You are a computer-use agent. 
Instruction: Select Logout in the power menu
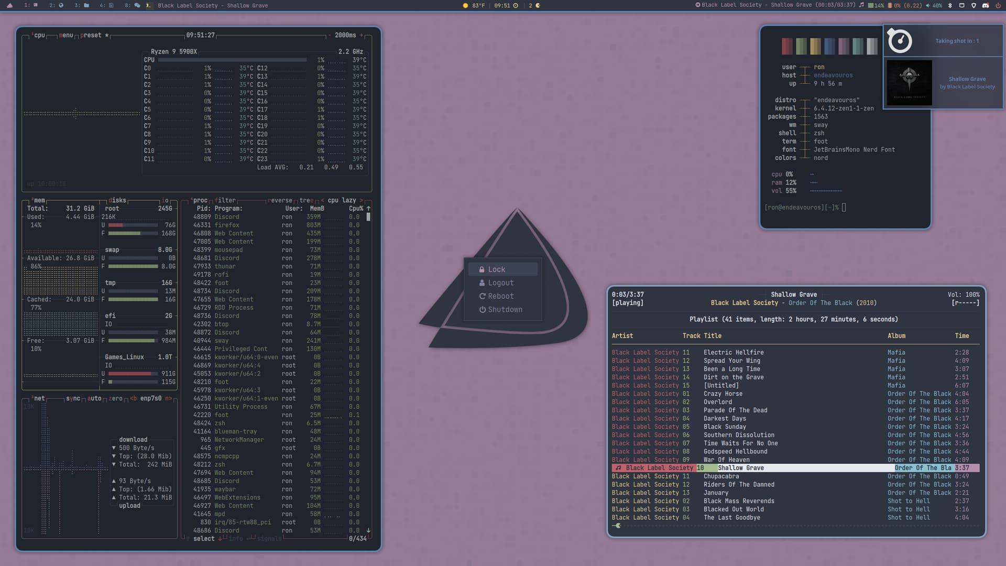pyautogui.click(x=503, y=283)
